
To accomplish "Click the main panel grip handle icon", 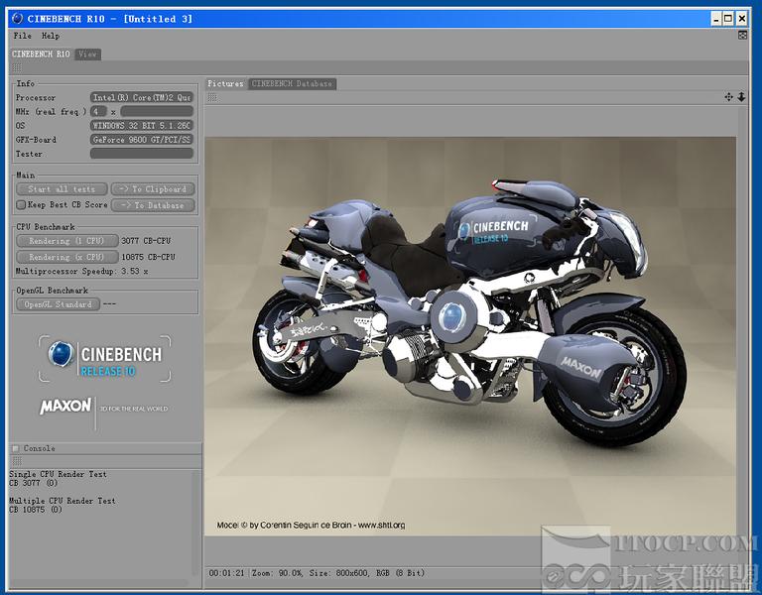I will 17,68.
